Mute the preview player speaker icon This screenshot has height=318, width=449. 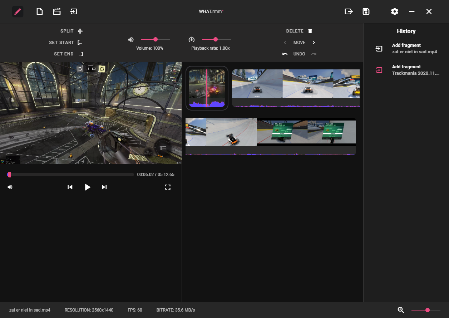(x=10, y=187)
